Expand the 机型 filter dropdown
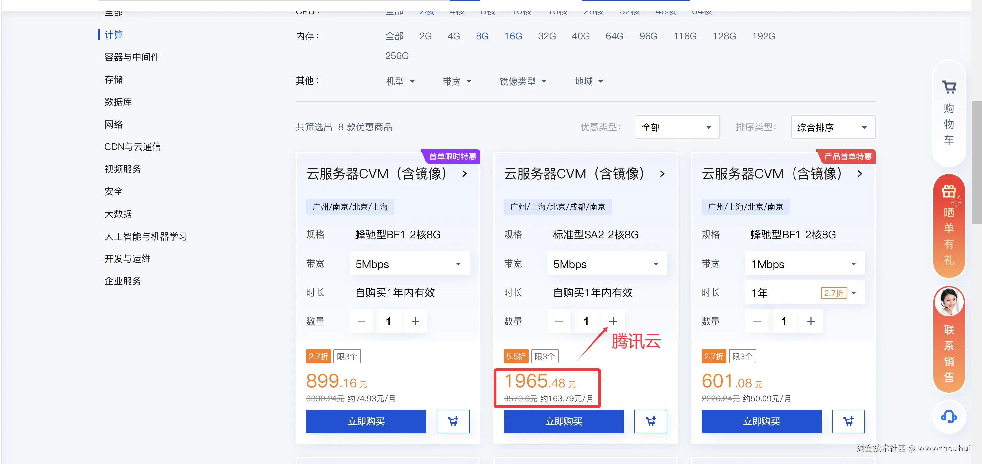982x464 pixels. [x=400, y=81]
